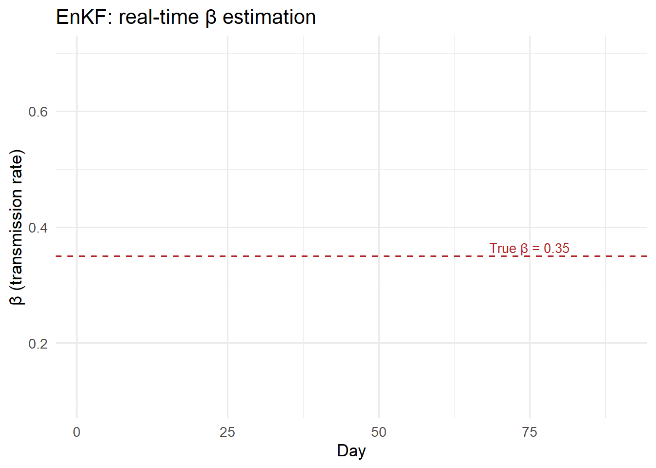The width and height of the screenshot is (656, 468).
Task: Click the 0.6 y-axis tick label
Action: point(38,112)
